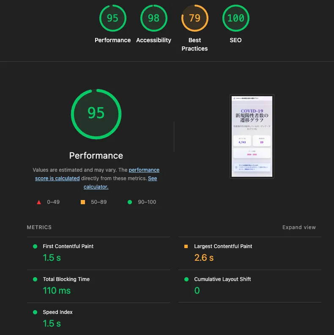Open the COVID-19 page screenshot thumbnail

pyautogui.click(x=252, y=136)
